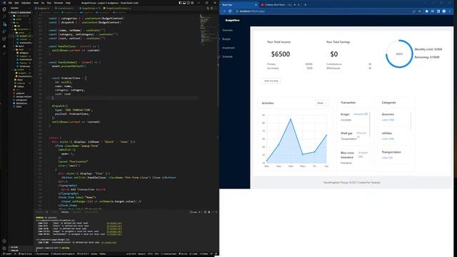This screenshot has height=257, width=457.
Task: Open the Help menu in VS Code
Action: (68, 3)
